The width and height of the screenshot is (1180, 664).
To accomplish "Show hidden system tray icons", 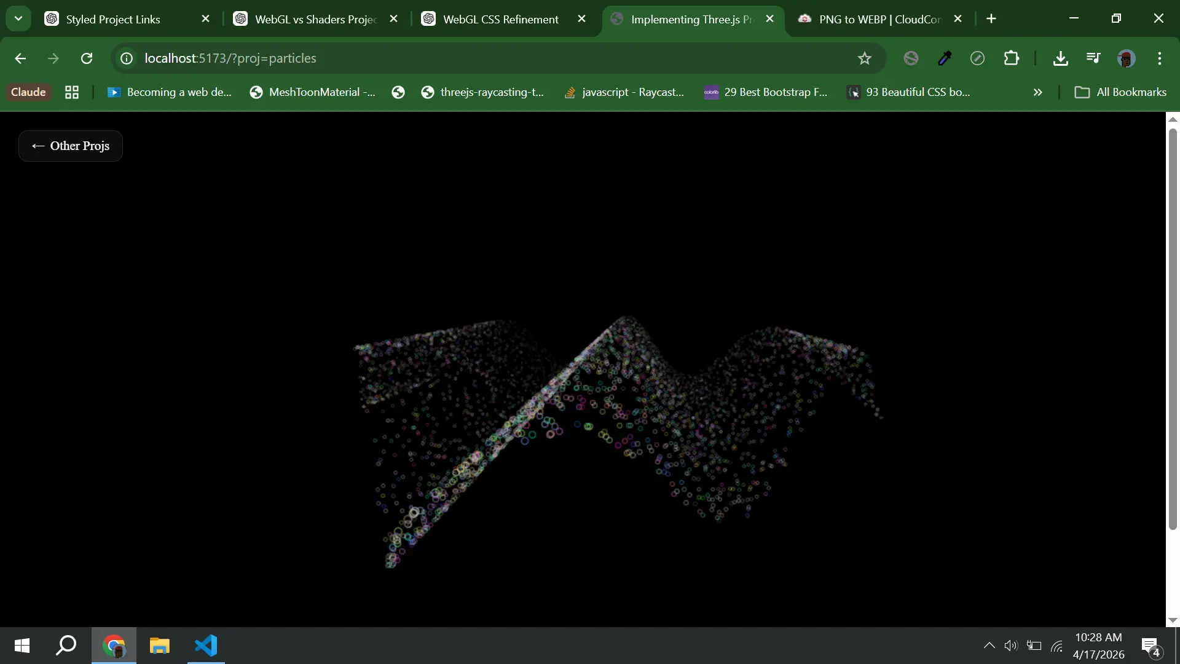I will click(x=989, y=646).
